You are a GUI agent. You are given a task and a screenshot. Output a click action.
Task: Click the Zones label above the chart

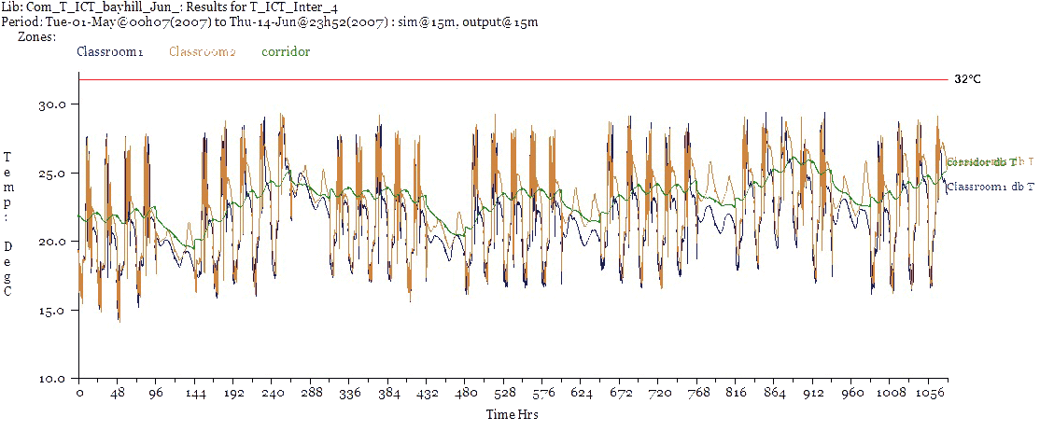[x=34, y=36]
